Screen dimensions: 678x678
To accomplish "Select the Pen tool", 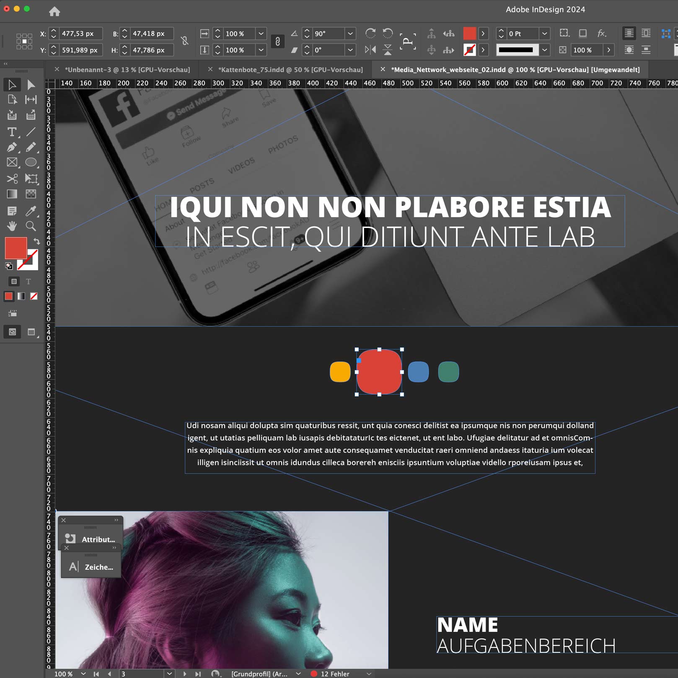I will (x=12, y=147).
